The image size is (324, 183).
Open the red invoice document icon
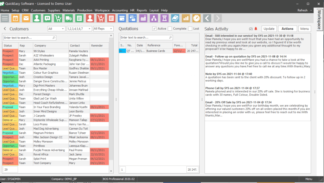[x=111, y=18]
